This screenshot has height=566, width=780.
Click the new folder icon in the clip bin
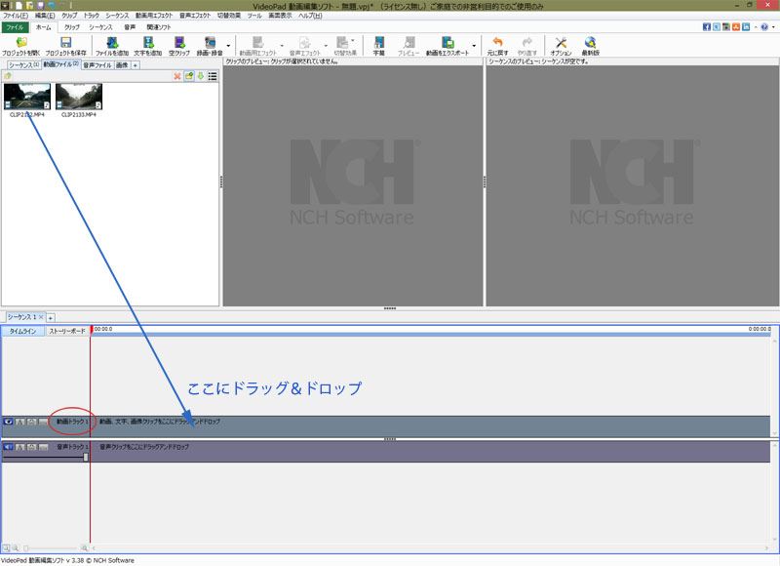coord(189,76)
